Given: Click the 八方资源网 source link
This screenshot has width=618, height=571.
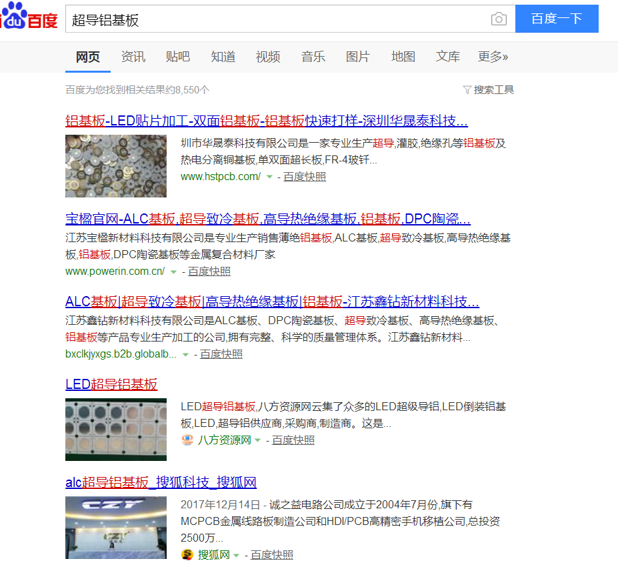Looking at the screenshot, I should [224, 440].
